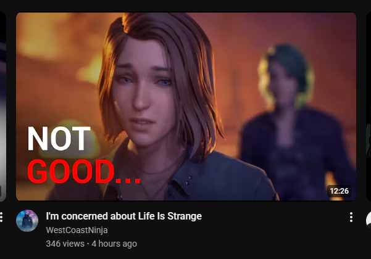Click the 4 hours ago timestamp

(x=114, y=244)
